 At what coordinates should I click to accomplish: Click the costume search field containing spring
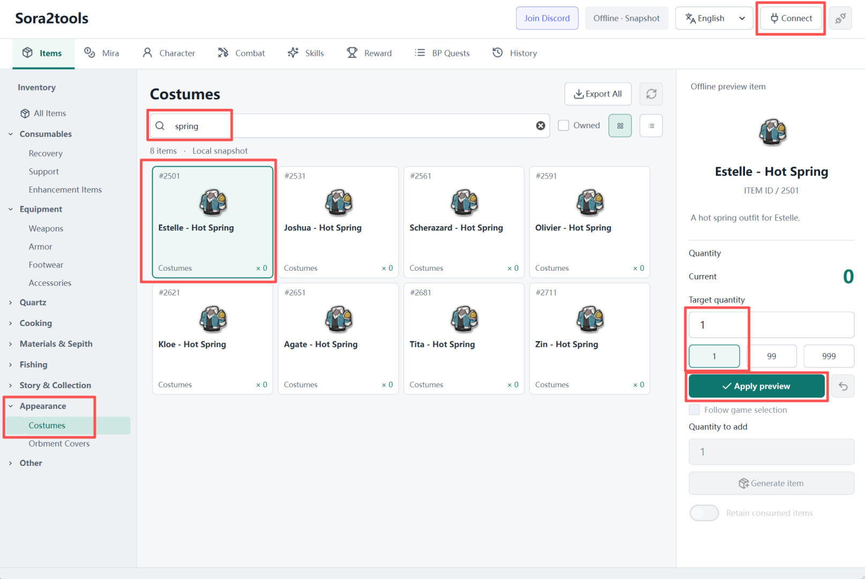(x=349, y=126)
